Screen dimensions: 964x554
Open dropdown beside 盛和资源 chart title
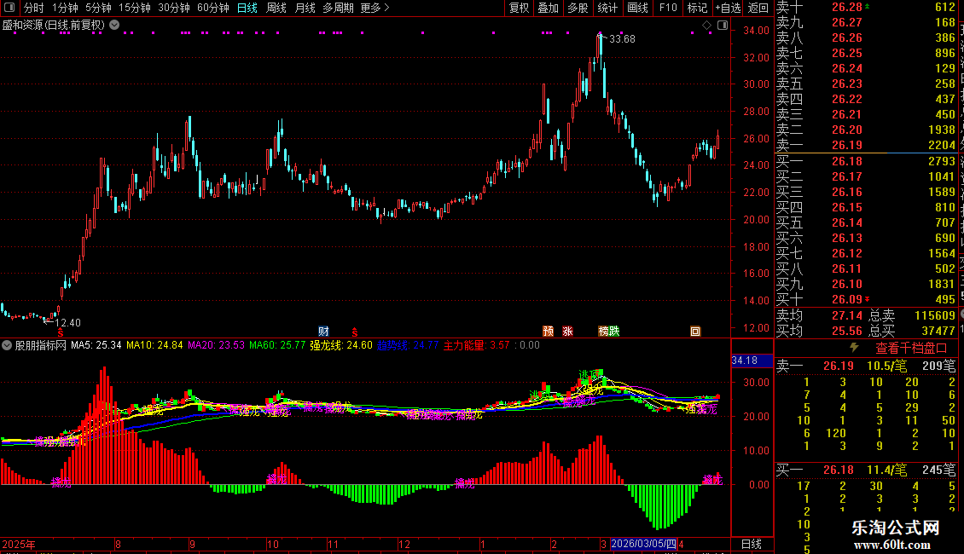tap(114, 26)
